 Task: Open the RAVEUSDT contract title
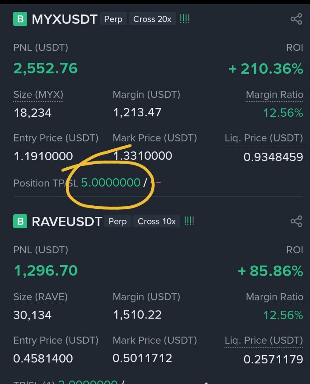click(67, 221)
